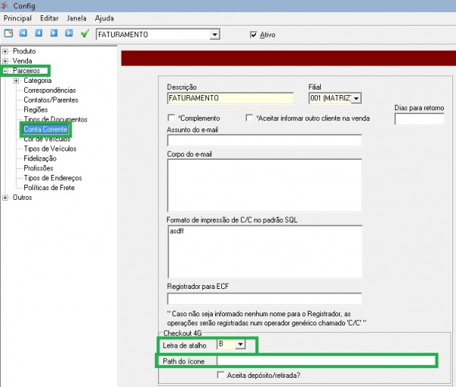Click the 'Assunto do e-mail' text field
The width and height of the screenshot is (456, 387).
(x=264, y=140)
